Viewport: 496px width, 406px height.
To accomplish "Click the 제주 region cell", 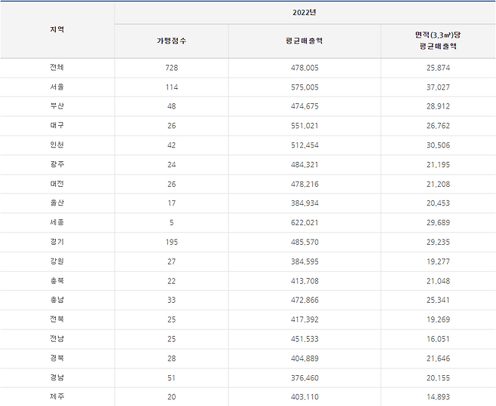I will pyautogui.click(x=57, y=396).
